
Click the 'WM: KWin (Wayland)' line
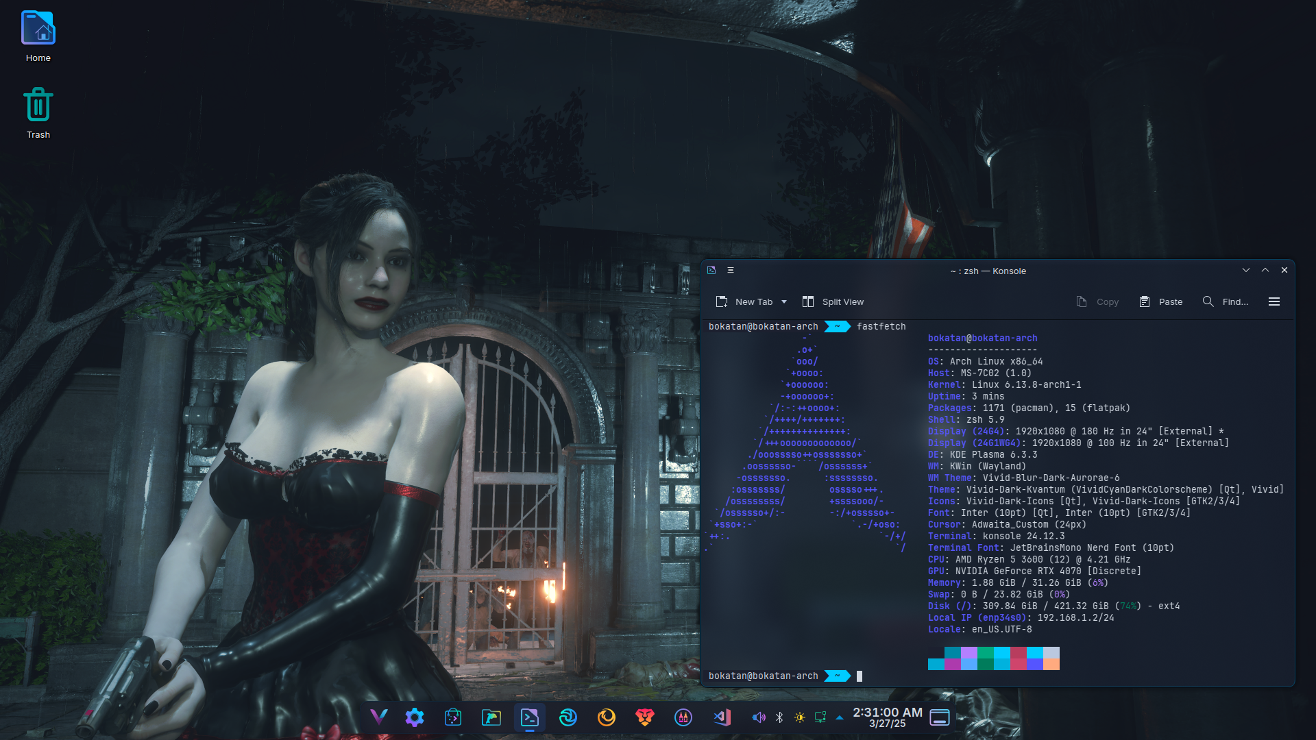pyautogui.click(x=977, y=466)
